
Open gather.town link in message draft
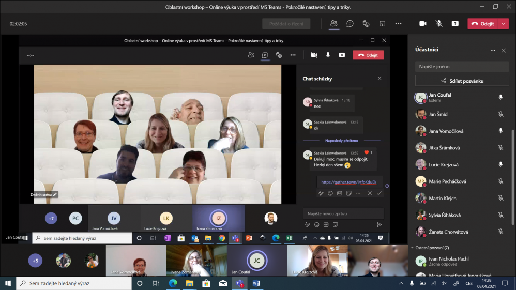tap(348, 182)
